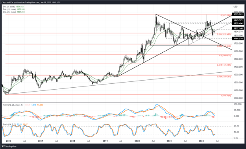
Task: Click the 2021 label on time axis
Action: 169,141
